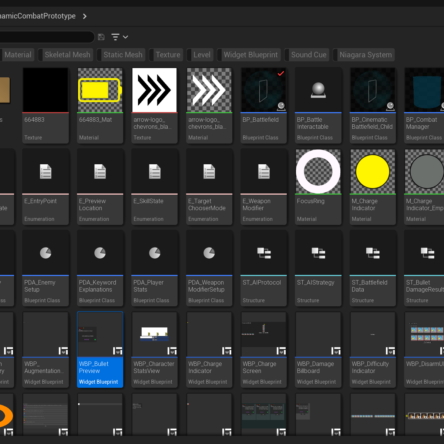Image resolution: width=444 pixels, height=444 pixels.
Task: Click the PDA_PlayerStats data asset icon
Action: (155, 253)
